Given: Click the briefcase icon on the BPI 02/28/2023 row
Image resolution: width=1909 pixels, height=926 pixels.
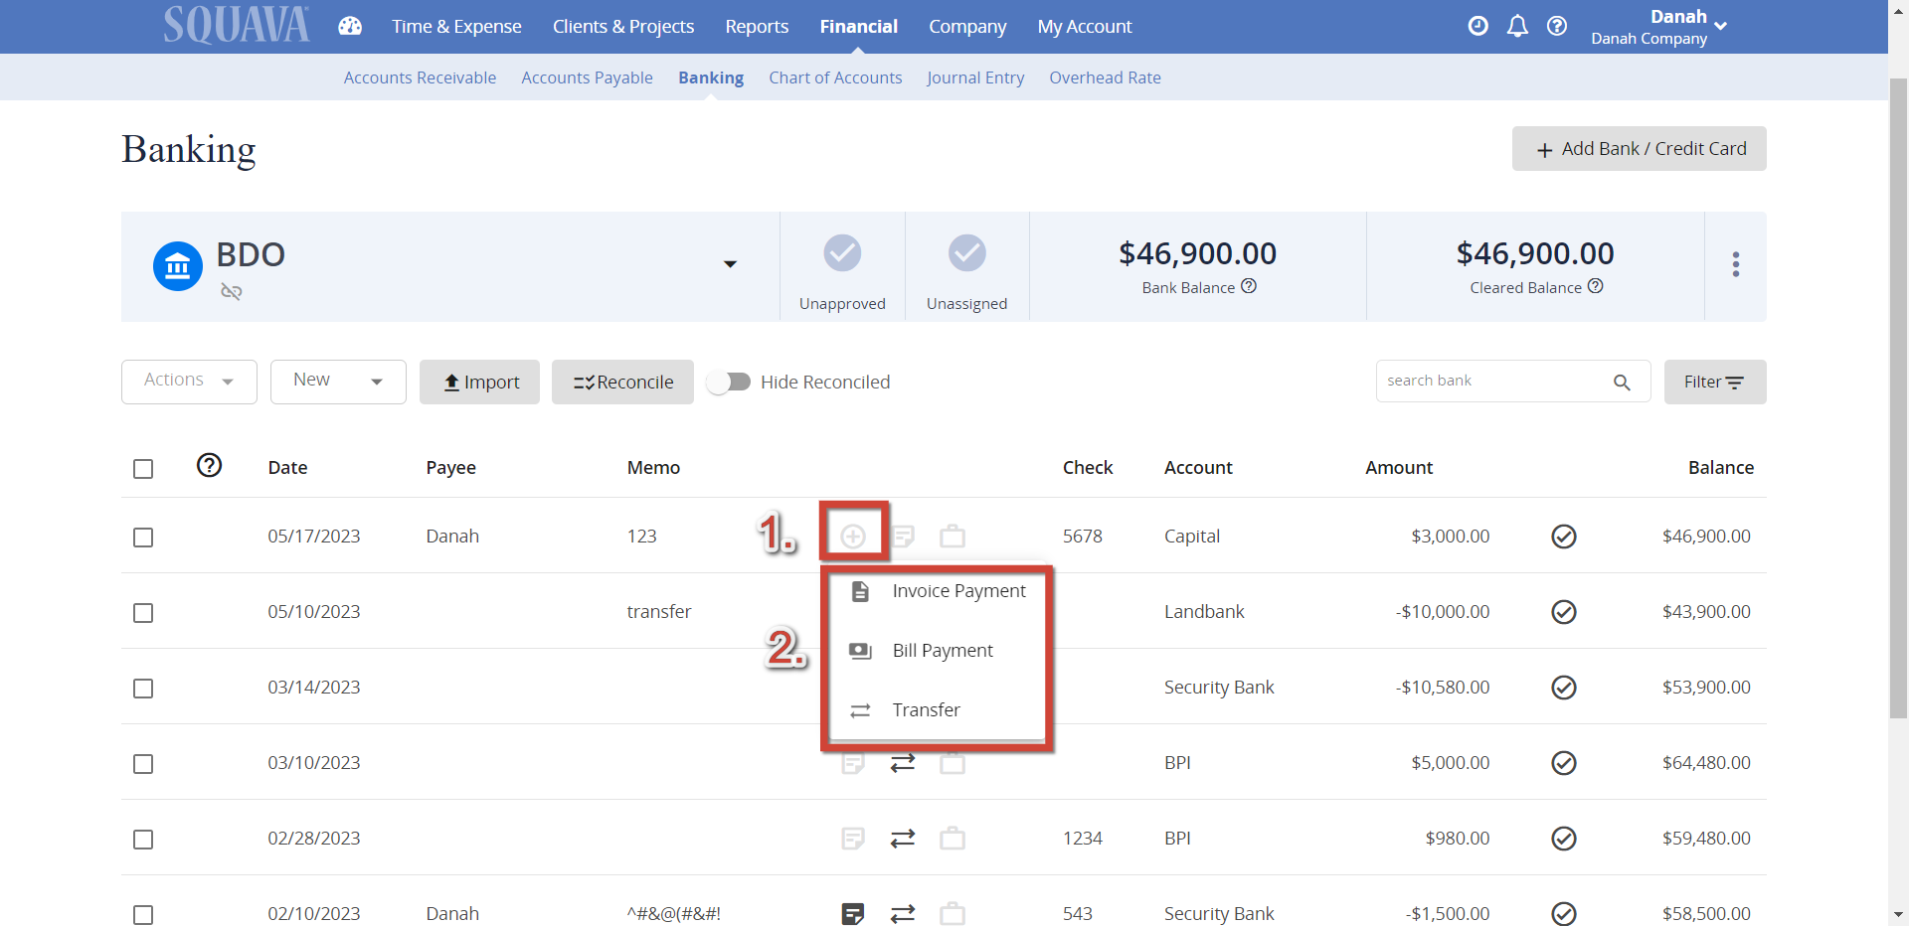Looking at the screenshot, I should point(952,838).
